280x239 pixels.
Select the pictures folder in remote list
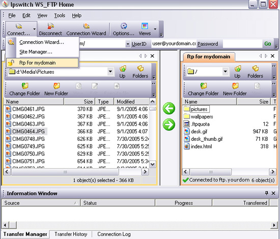(199, 109)
